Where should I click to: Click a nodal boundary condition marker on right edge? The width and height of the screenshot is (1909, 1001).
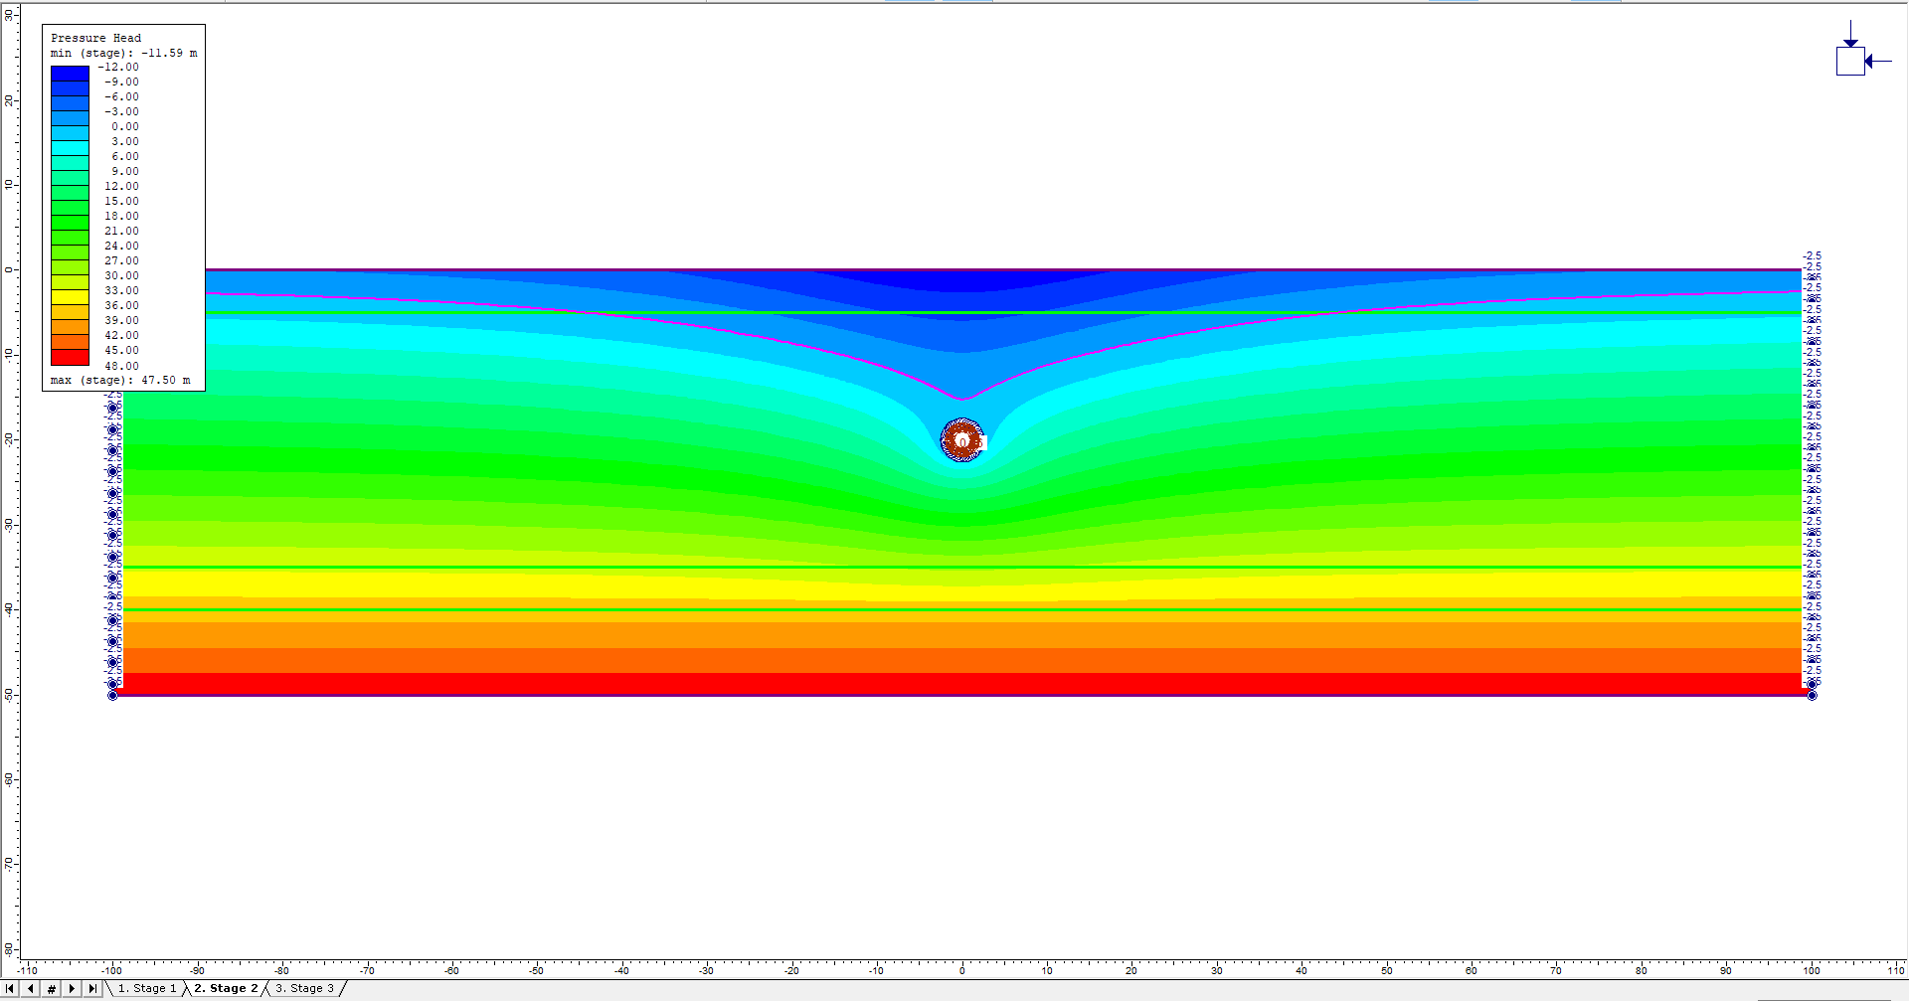point(1813,684)
